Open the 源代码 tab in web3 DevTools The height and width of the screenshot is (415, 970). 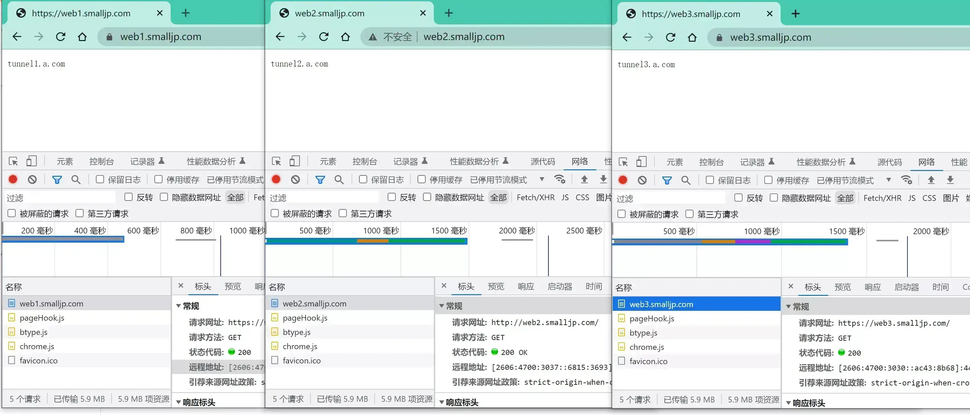(889, 162)
